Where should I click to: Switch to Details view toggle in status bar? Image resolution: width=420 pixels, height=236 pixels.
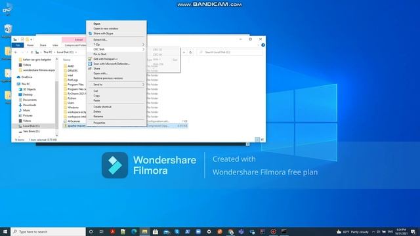point(257,140)
